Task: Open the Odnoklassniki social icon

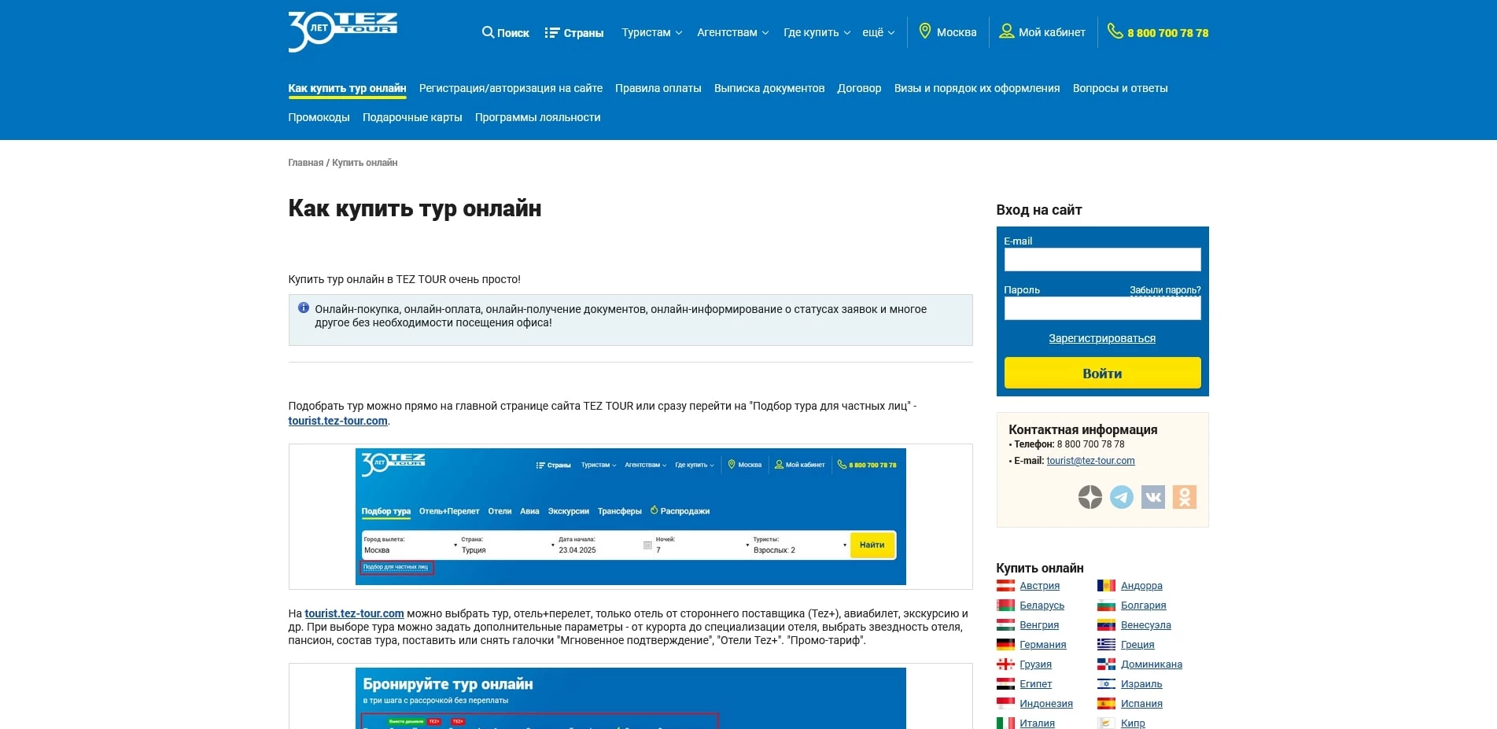Action: click(1184, 497)
